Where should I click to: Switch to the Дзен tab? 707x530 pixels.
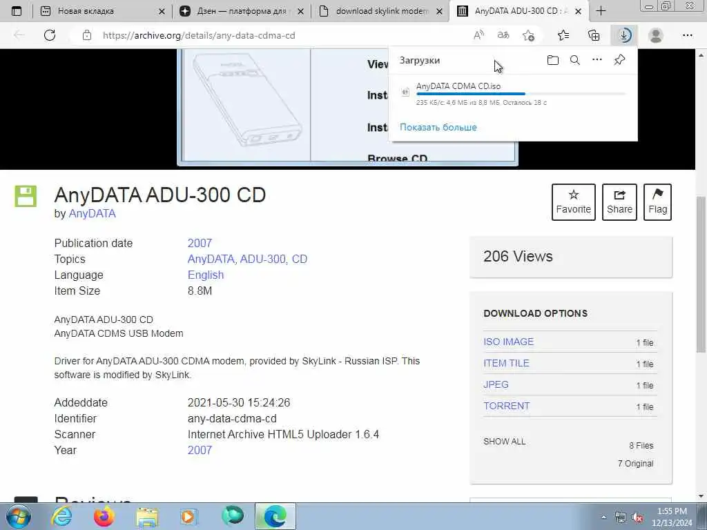tap(242, 11)
